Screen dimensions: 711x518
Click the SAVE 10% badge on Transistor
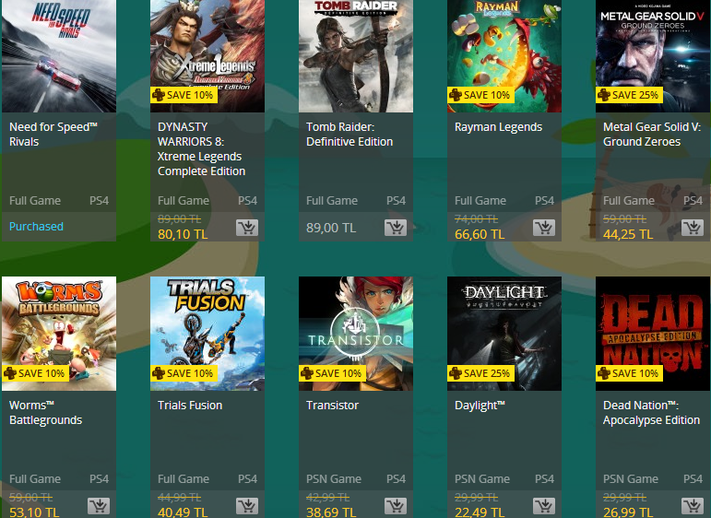coord(332,373)
